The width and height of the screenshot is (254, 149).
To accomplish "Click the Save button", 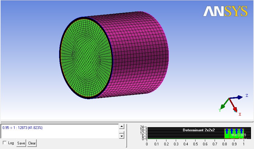I will point(21,143).
